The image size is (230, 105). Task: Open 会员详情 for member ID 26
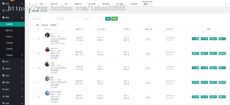tap(195, 97)
